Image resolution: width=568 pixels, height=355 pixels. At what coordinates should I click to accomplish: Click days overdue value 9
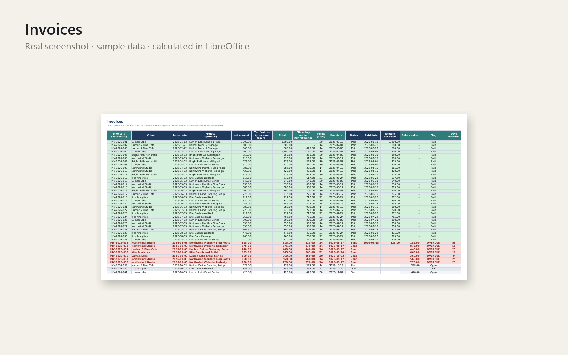coord(454,256)
